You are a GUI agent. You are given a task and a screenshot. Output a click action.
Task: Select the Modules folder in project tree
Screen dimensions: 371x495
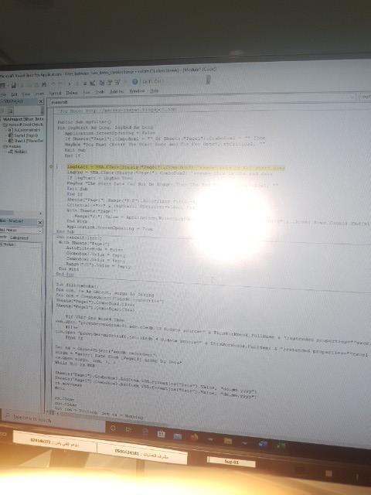click(14, 146)
